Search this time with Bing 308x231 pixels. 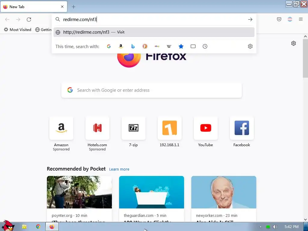tap(133, 46)
